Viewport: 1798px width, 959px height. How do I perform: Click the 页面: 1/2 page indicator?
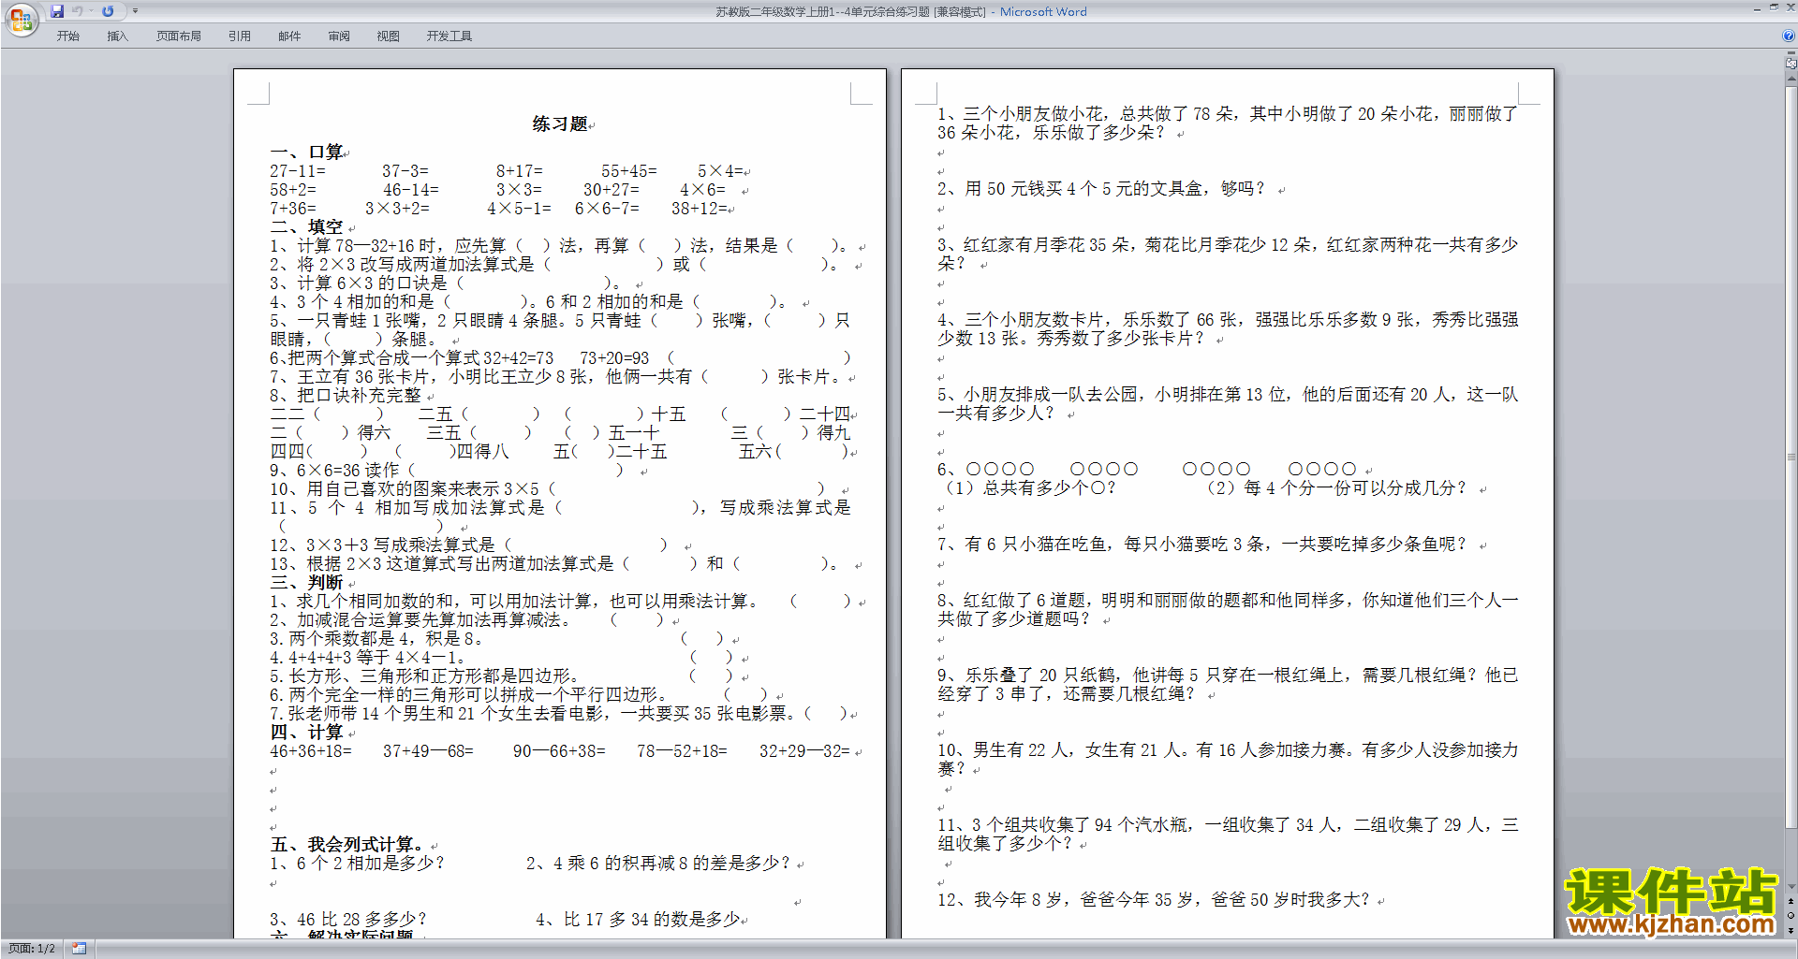pos(32,949)
